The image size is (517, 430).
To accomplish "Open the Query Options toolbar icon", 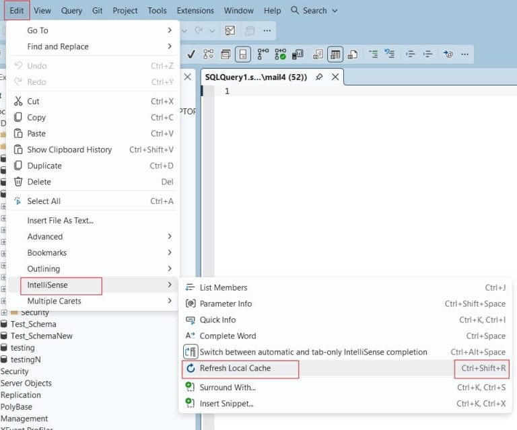I will (x=226, y=54).
